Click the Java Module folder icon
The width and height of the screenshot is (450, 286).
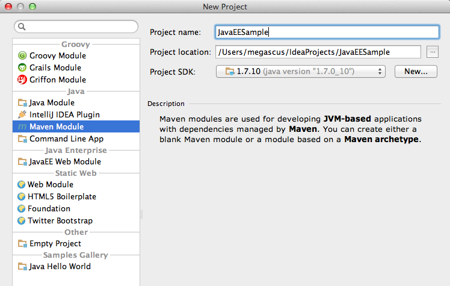point(22,102)
